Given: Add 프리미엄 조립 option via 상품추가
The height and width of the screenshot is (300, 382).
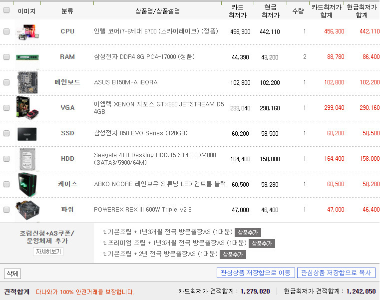Looking at the screenshot, I should (x=262, y=244).
